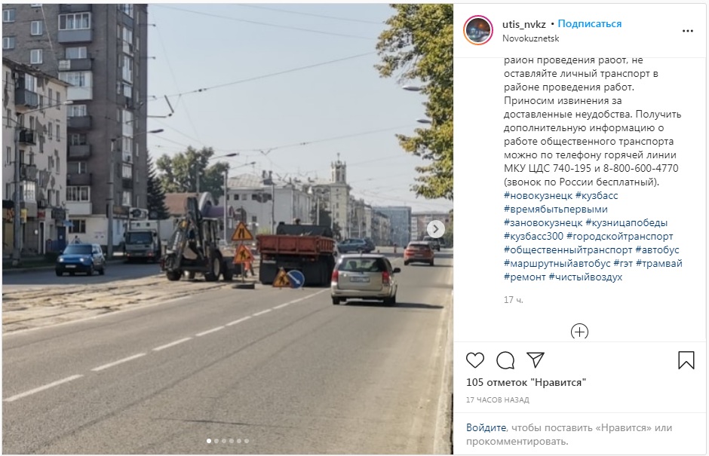The width and height of the screenshot is (709, 456).
Task: Select the last carousel indicator dot
Action: coord(247,441)
